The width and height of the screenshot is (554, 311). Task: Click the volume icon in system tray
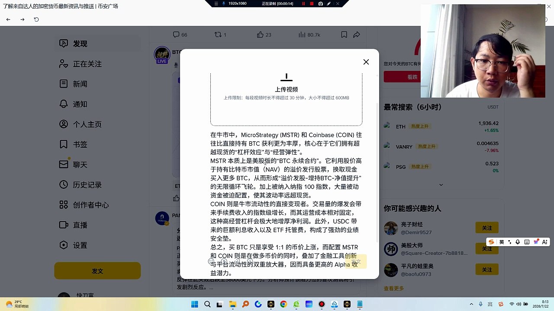(x=519, y=304)
